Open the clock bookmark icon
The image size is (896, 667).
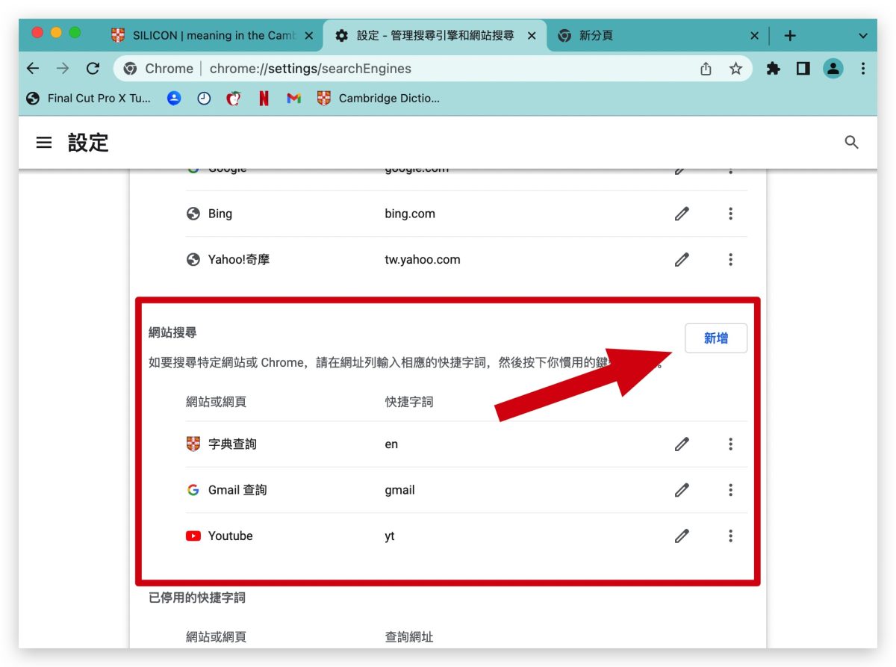[x=204, y=98]
